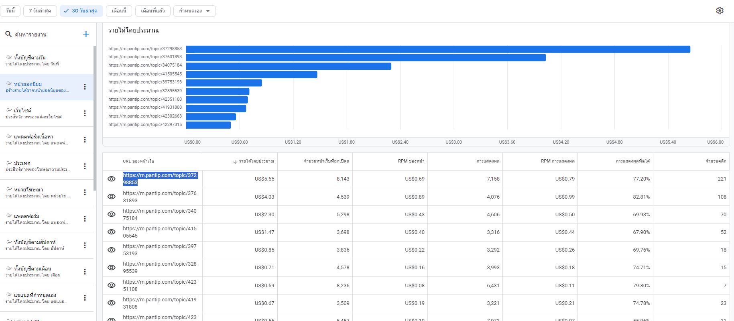Click the sidebar vertical scrollbar
Viewport: 734px width, 321px height.
pos(95,118)
